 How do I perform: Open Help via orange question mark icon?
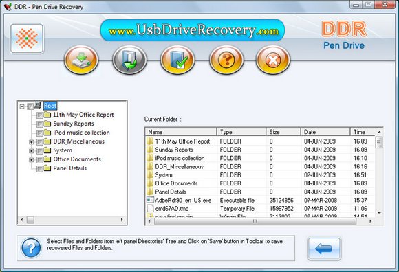[x=226, y=60]
